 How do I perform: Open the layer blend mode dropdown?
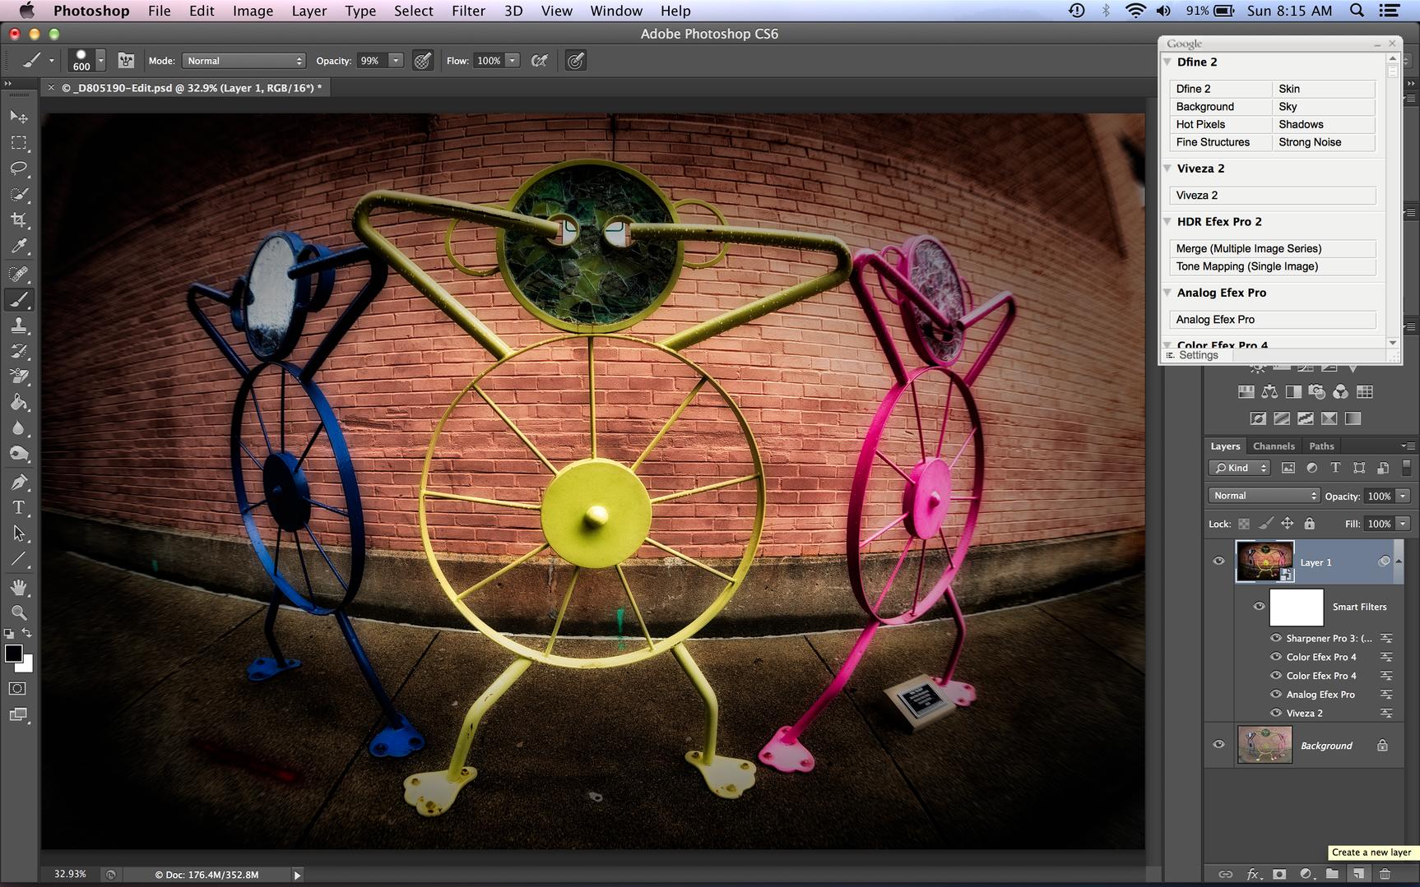[1264, 496]
